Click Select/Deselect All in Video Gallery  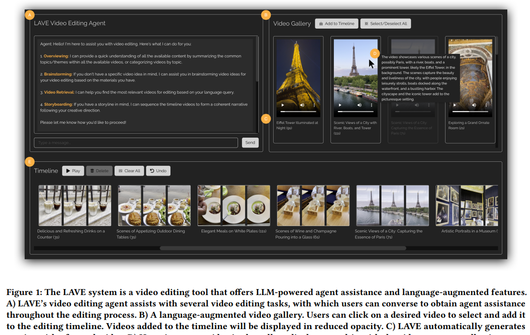tap(386, 24)
